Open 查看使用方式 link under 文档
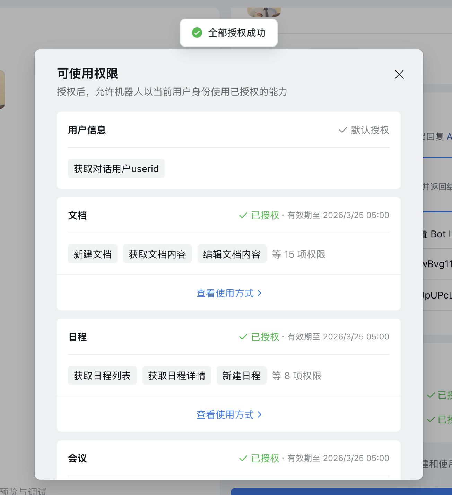This screenshot has height=495, width=452. coord(225,293)
